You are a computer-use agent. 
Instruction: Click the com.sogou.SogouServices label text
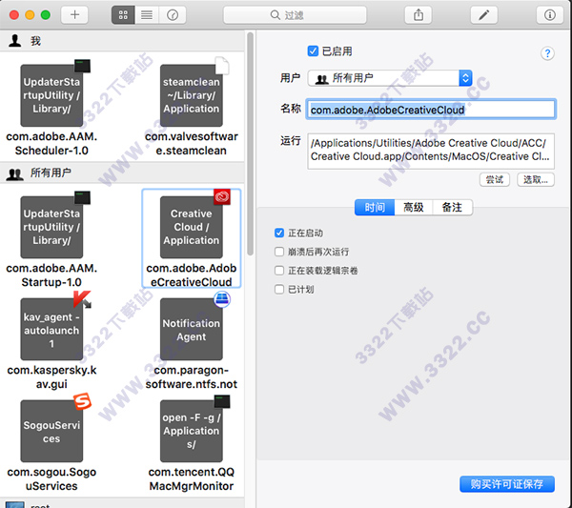pyautogui.click(x=51, y=478)
